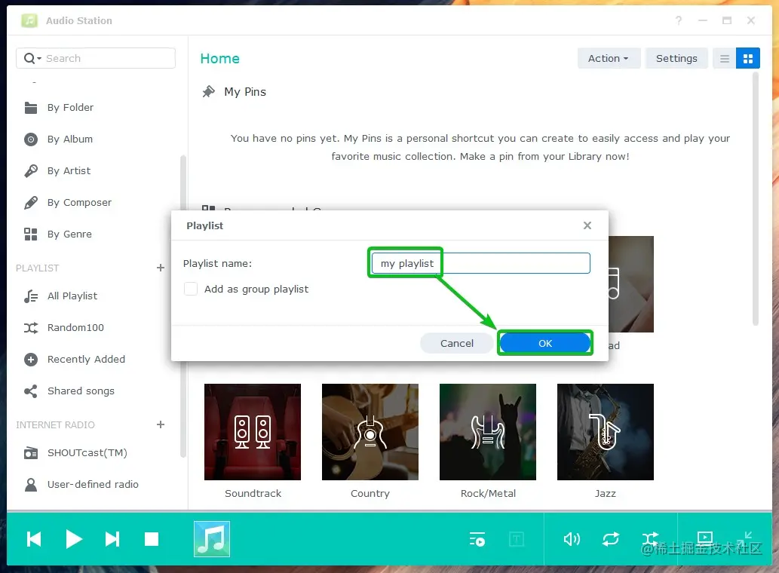Open SHOUTcast(TM) radio
Viewport: 779px width, 573px height.
87,453
